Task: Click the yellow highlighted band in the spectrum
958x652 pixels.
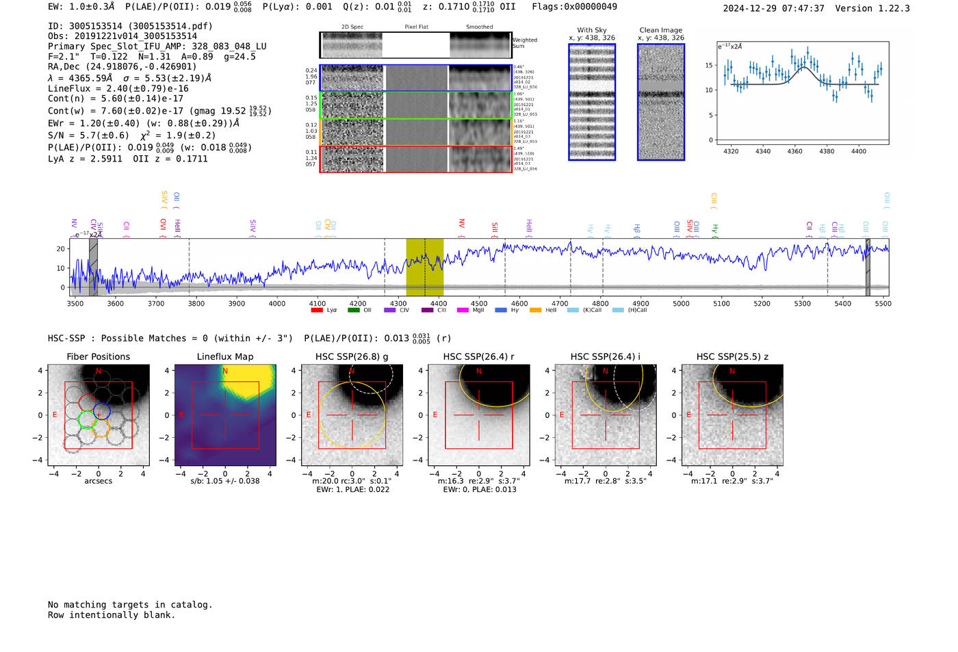Action: click(x=425, y=267)
